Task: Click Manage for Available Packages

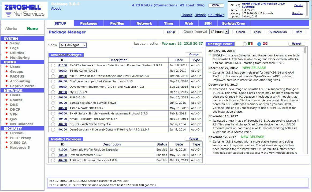Action: pos(194,54)
